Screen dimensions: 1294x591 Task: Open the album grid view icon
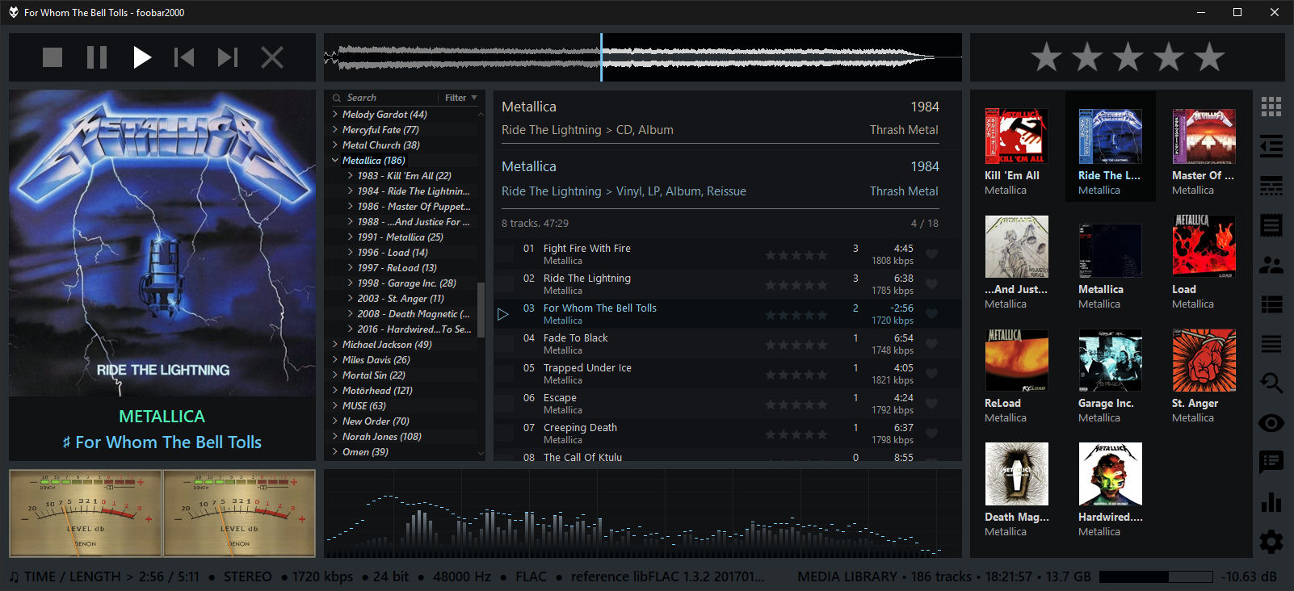1271,107
